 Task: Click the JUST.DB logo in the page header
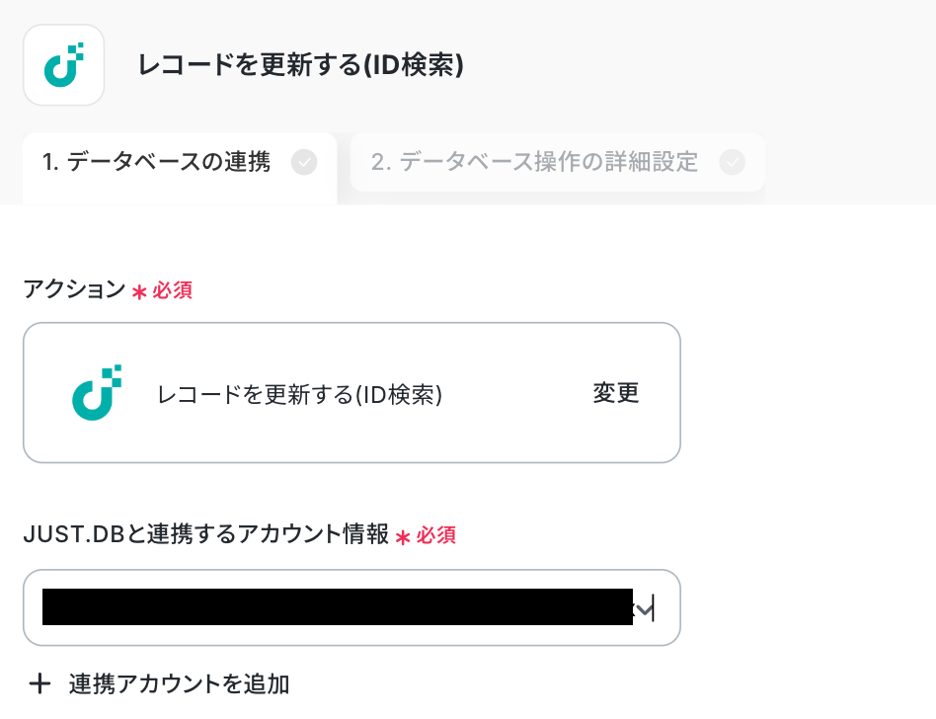63,65
